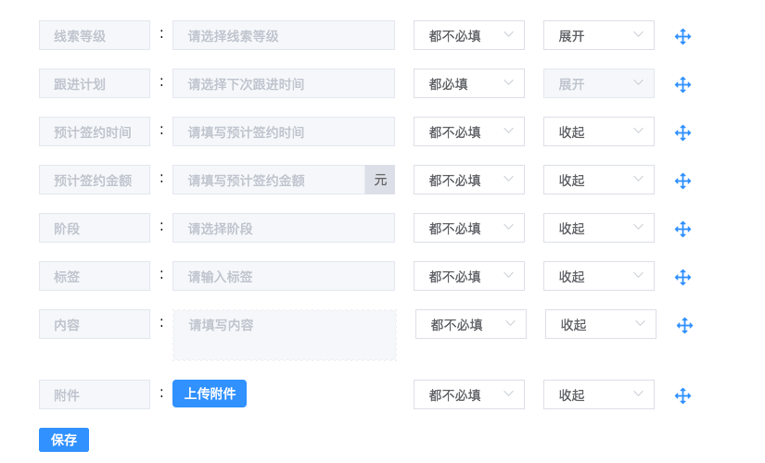Select the drag handle of 预计签约时间 row

tap(682, 132)
